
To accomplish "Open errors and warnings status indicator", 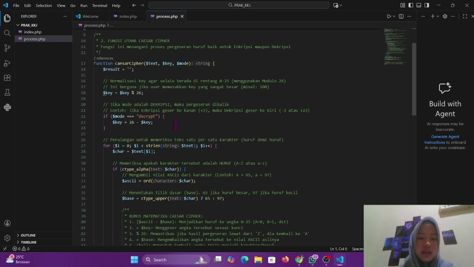I will click(x=21, y=249).
